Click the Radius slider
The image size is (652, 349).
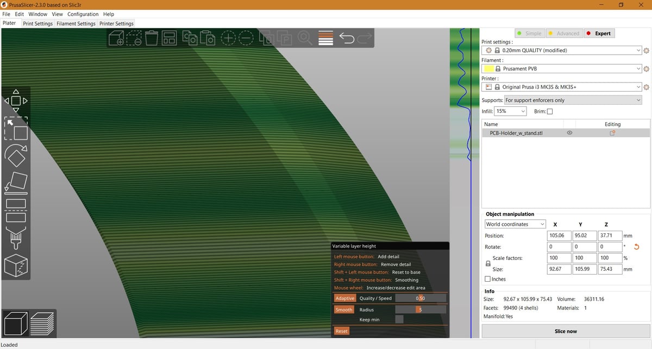tap(421, 309)
